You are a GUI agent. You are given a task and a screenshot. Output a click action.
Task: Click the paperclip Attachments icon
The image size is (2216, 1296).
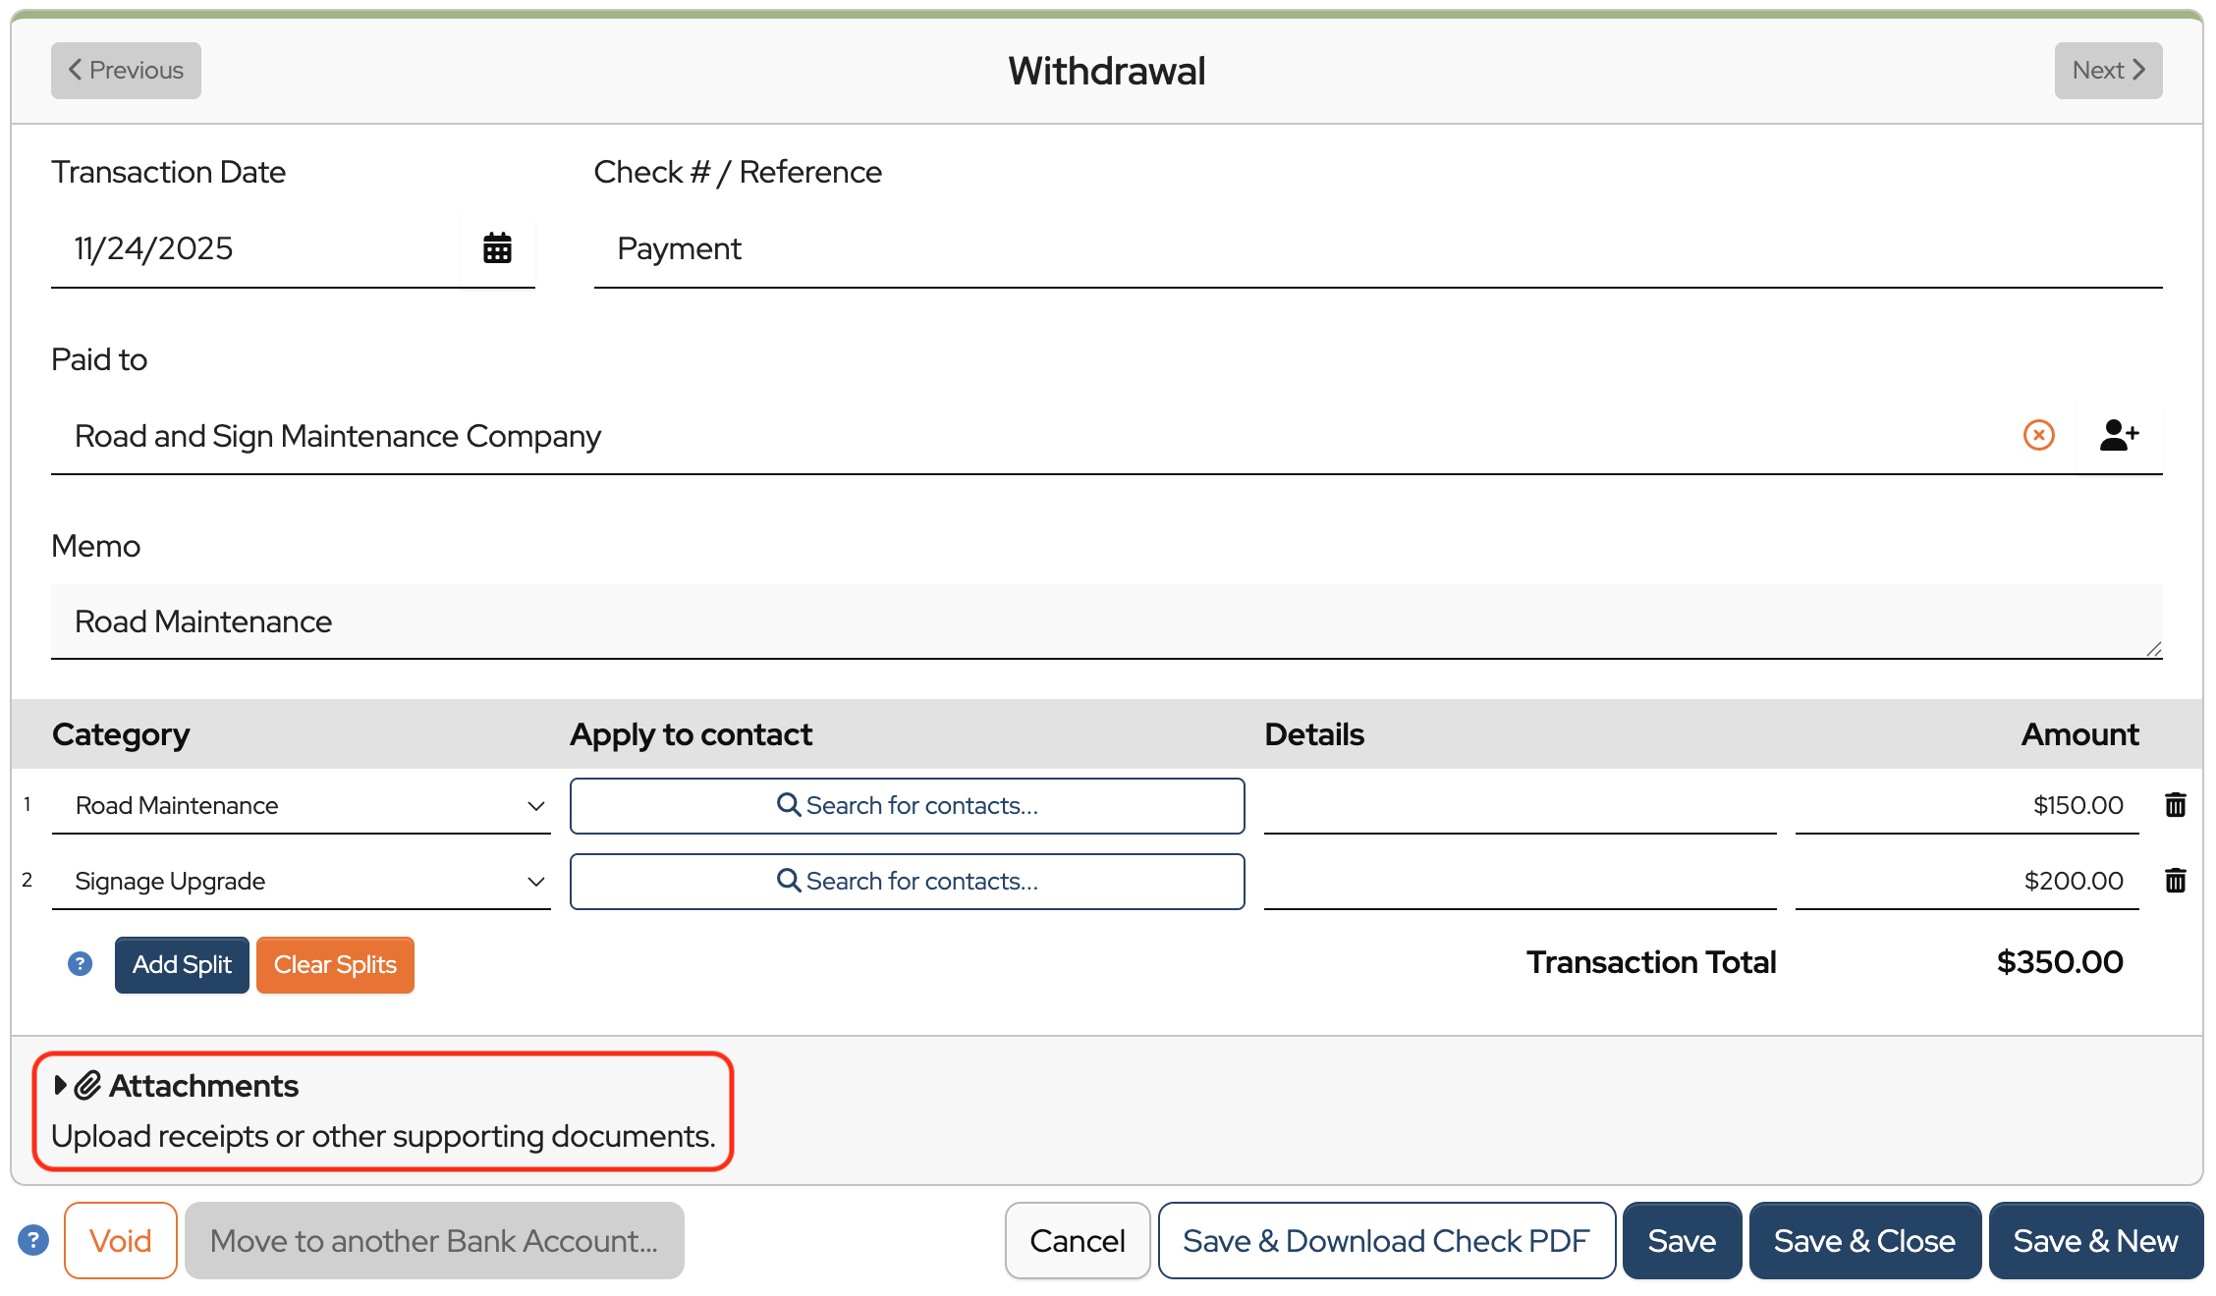click(88, 1085)
